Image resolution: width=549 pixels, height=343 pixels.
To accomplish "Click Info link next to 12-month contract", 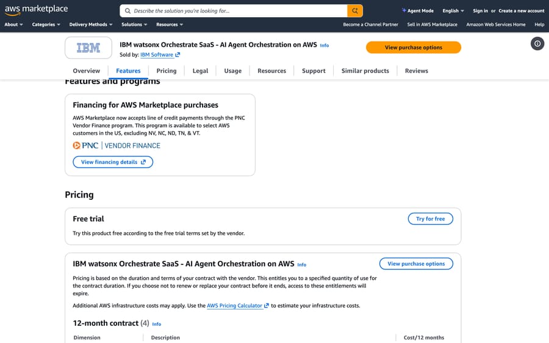I will click(157, 324).
